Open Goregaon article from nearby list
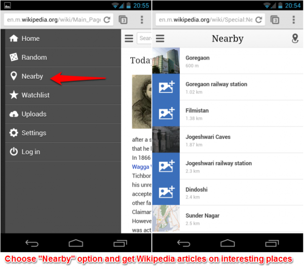The width and height of the screenshot is (304, 269). click(228, 60)
